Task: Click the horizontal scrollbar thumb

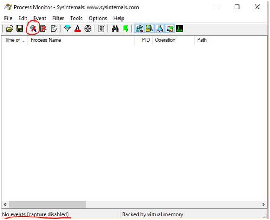Action: click(48, 204)
